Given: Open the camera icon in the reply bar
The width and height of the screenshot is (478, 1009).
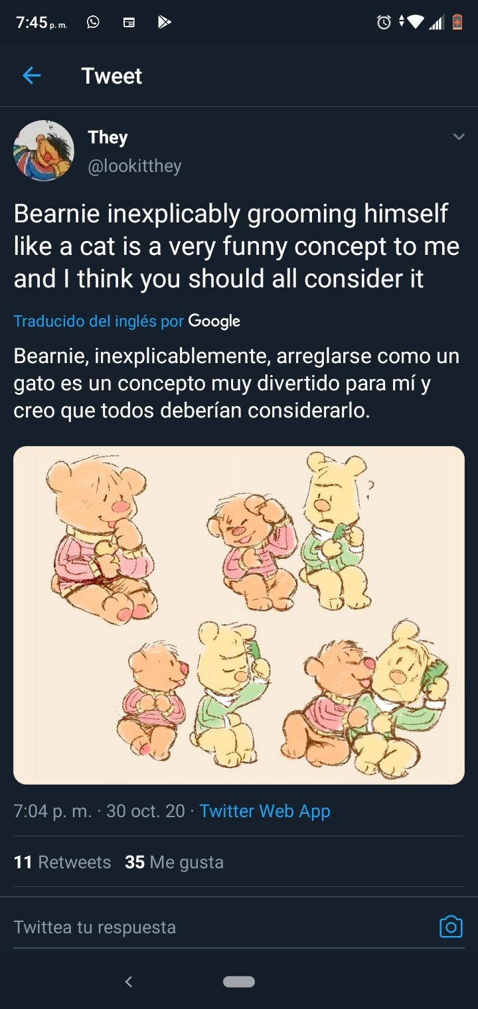Looking at the screenshot, I should 451,926.
